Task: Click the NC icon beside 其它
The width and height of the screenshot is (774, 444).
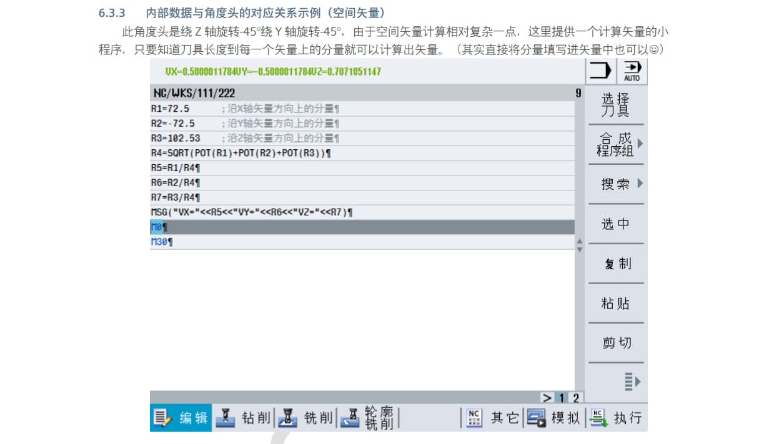Action: coord(475,418)
